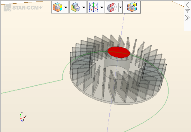Click the exploded cubes view icon
The image size is (191, 132).
coord(132,7)
